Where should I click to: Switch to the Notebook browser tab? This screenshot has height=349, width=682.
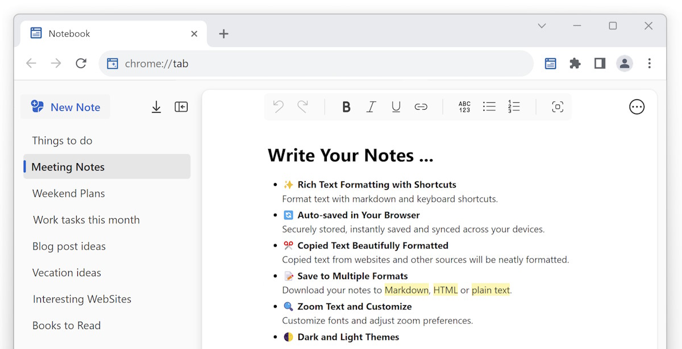69,33
